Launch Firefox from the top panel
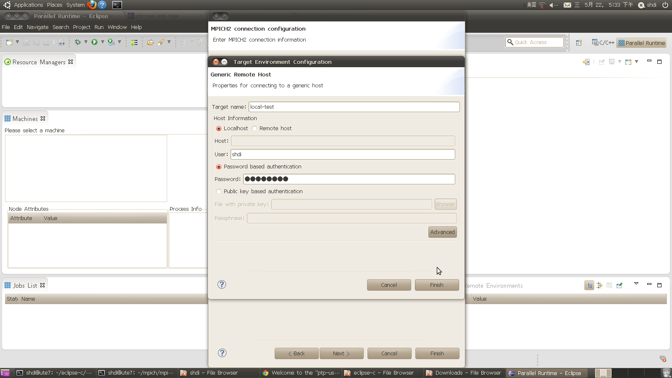Screen dimensions: 672x378 tap(92, 5)
